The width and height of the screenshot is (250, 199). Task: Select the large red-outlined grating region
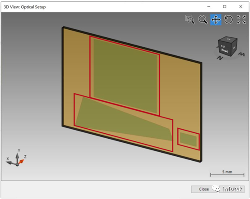125,76
